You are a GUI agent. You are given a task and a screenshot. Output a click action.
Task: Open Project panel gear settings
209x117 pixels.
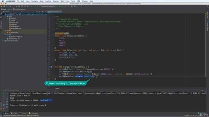(x=42, y=12)
